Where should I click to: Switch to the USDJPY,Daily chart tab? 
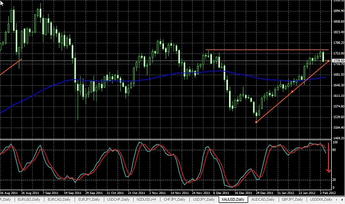click(x=204, y=200)
